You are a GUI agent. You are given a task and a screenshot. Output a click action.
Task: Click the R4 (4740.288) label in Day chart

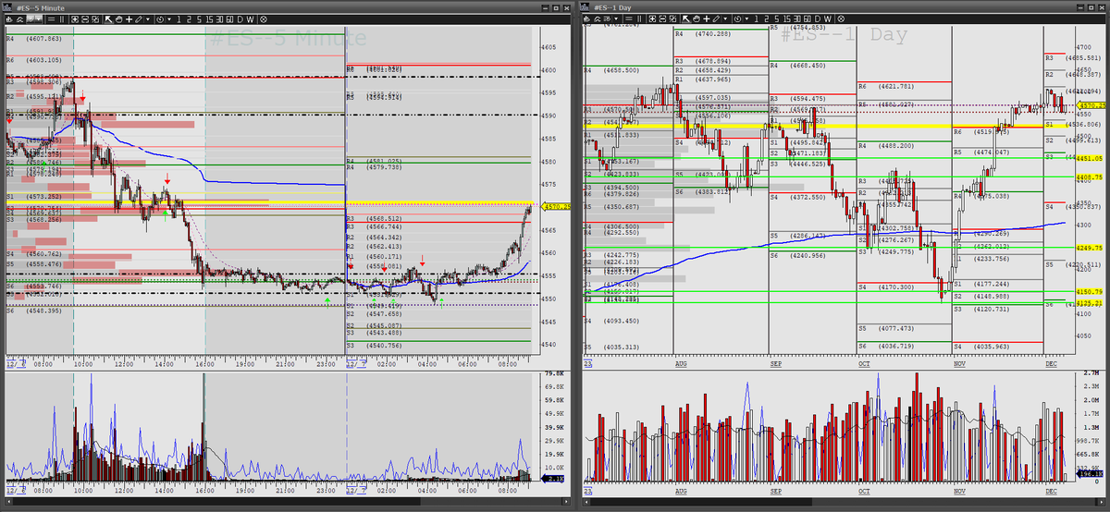tap(702, 33)
